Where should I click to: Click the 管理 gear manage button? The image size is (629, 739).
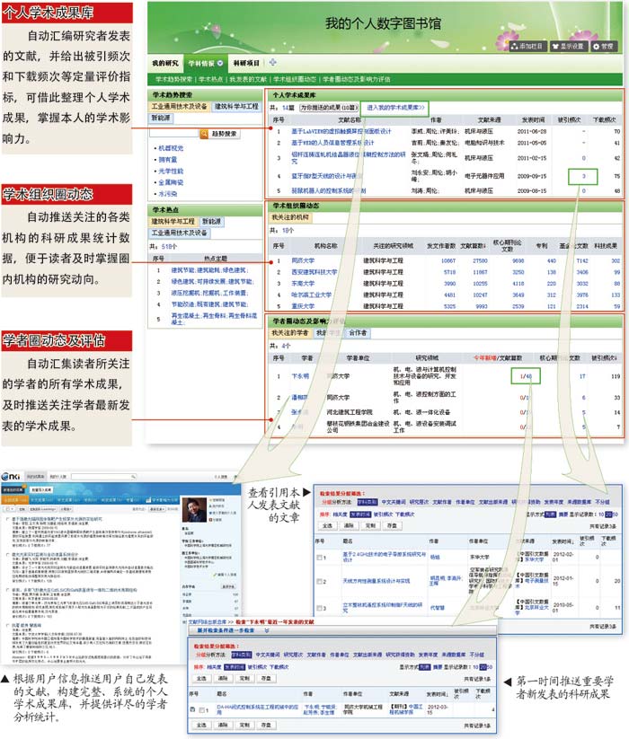tap(603, 46)
